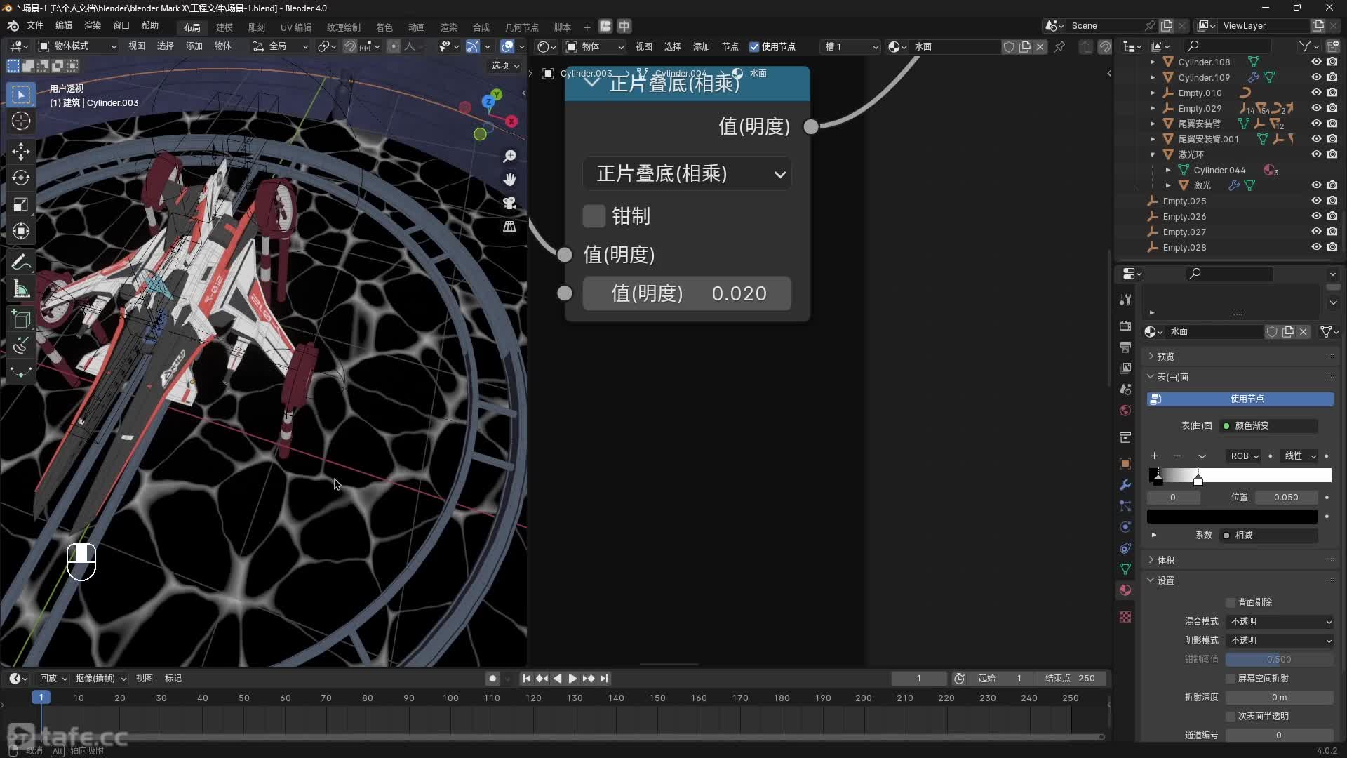Select the Transform tool
1347x758 pixels.
point(20,231)
